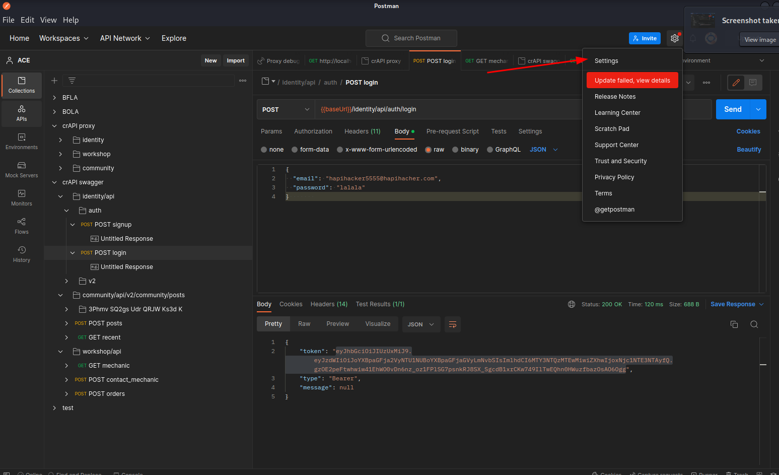This screenshot has height=475, width=779.
Task: Open Flows in the sidebar
Action: 22,226
